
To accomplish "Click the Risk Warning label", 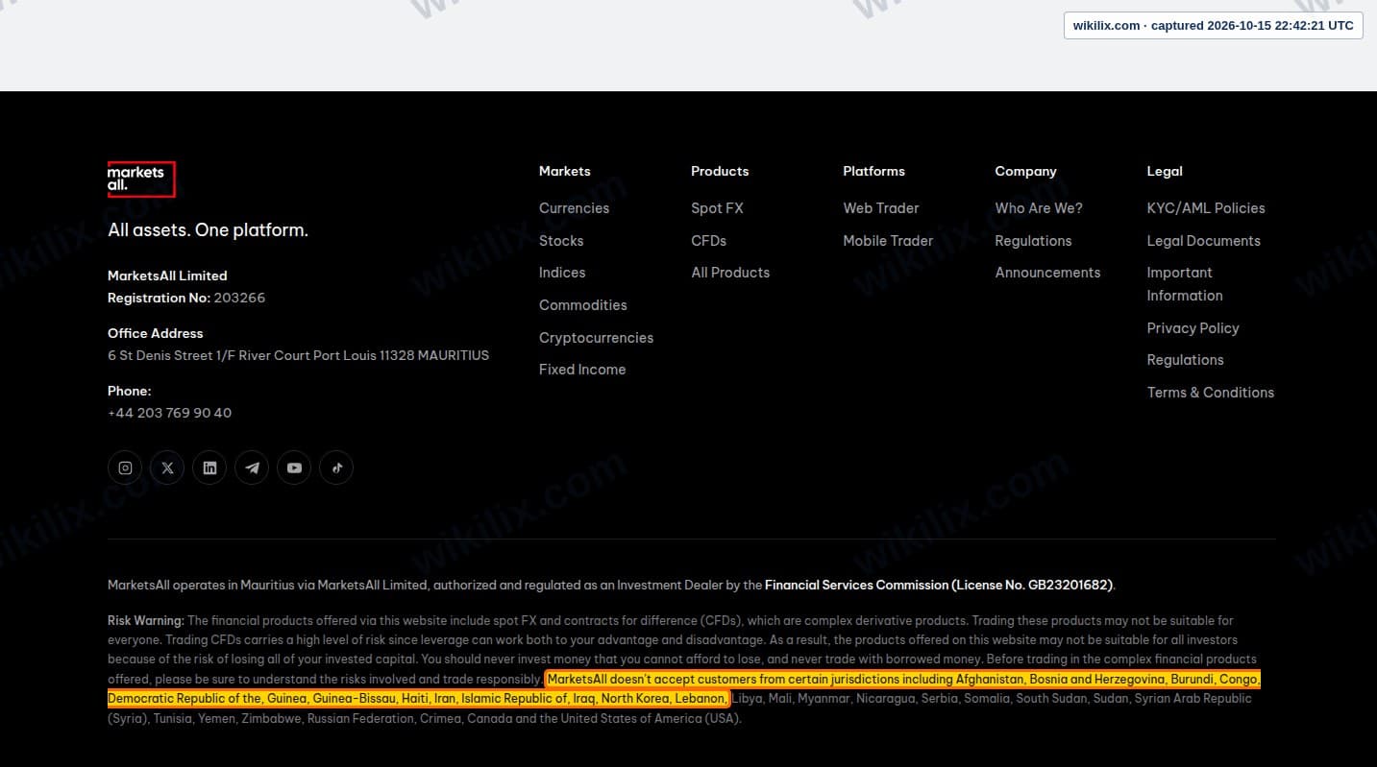I will (146, 621).
